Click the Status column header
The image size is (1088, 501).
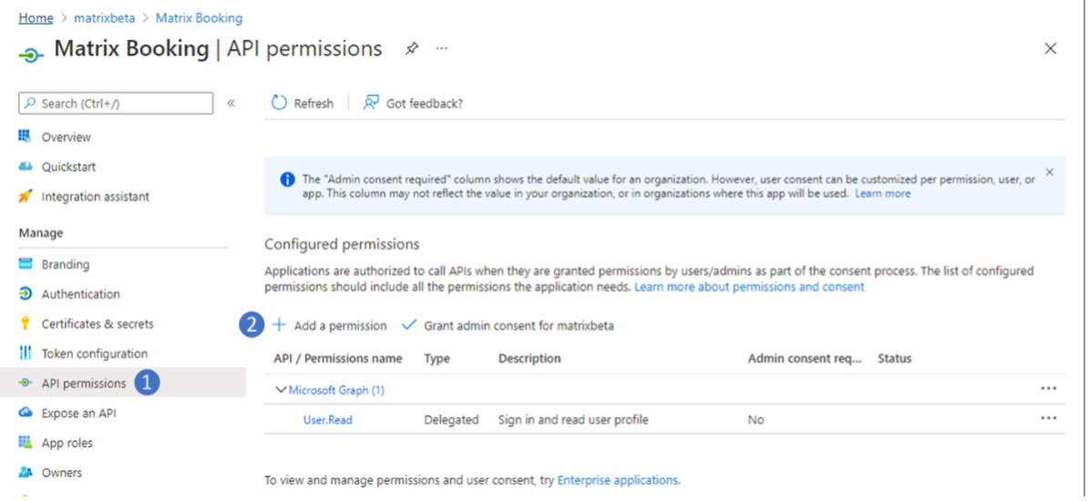coord(895,359)
